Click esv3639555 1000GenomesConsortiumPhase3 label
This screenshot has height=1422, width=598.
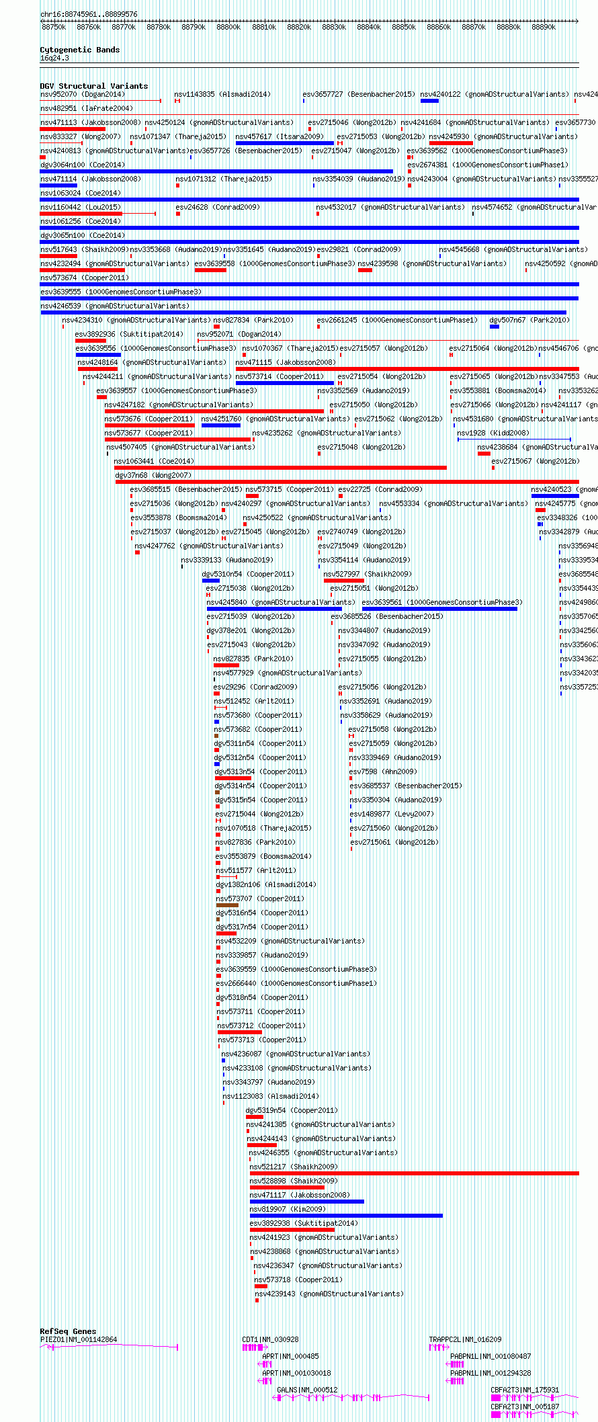120,292
